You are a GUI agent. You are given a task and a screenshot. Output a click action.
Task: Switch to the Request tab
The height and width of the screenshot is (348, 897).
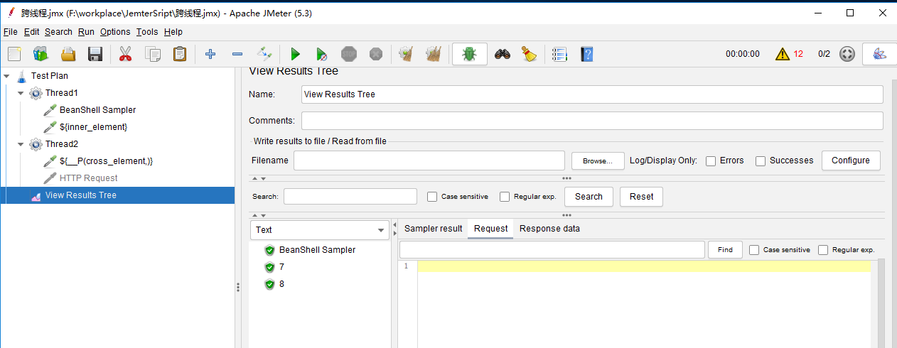490,229
